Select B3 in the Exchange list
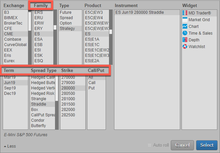The height and width of the screenshot is (153, 220). coord(16,12)
